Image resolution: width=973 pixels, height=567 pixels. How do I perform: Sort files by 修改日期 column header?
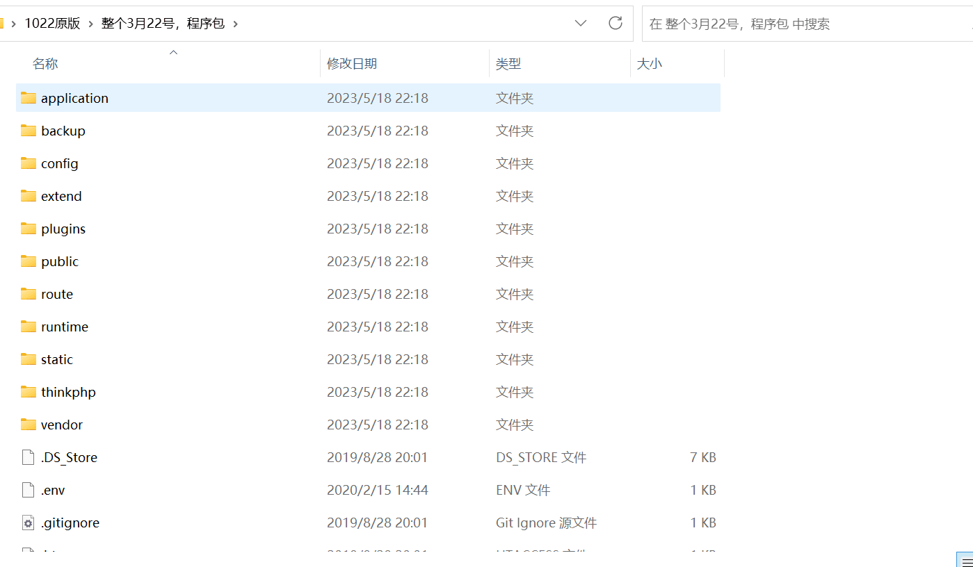point(352,63)
